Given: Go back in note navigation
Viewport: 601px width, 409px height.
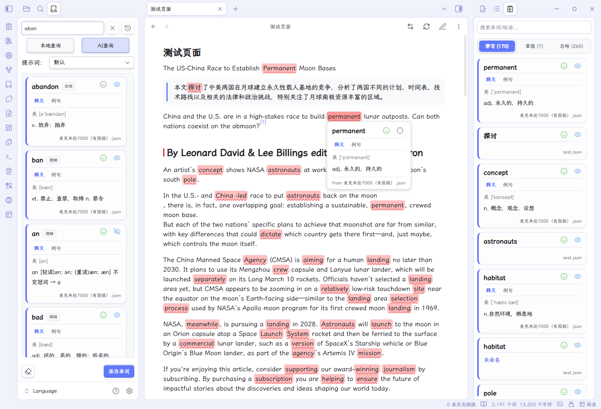Looking at the screenshot, I should [154, 27].
